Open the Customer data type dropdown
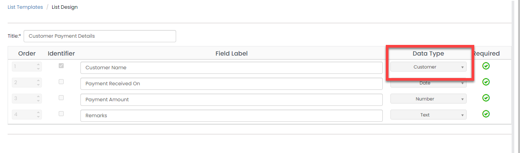This screenshot has width=520, height=153. 428,67
